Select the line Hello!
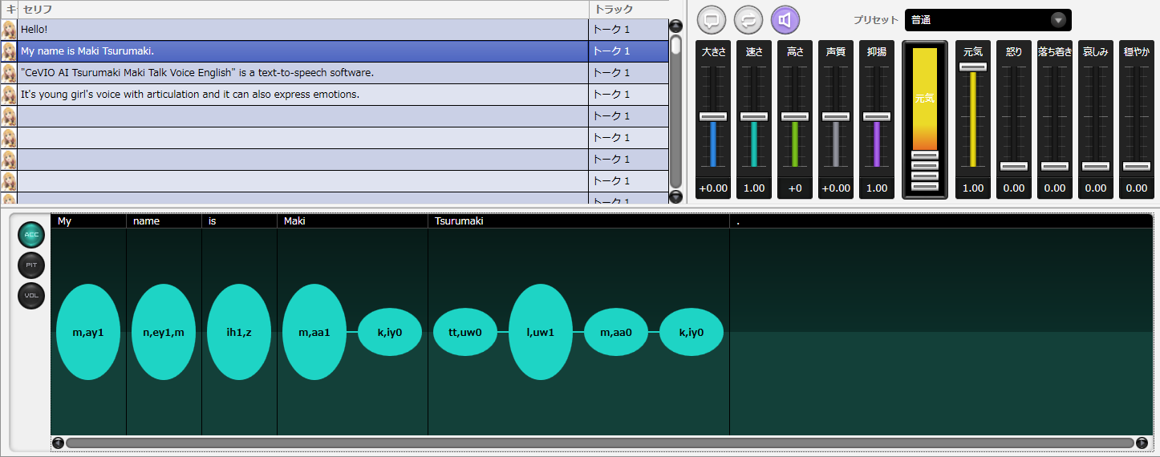 pyautogui.click(x=303, y=30)
